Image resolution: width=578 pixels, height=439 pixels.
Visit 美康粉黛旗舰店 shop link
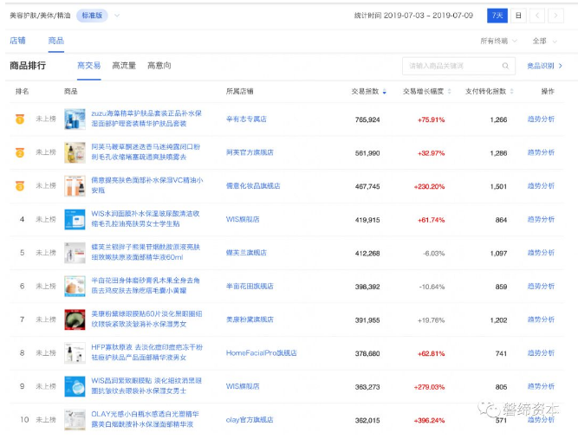[x=250, y=320]
